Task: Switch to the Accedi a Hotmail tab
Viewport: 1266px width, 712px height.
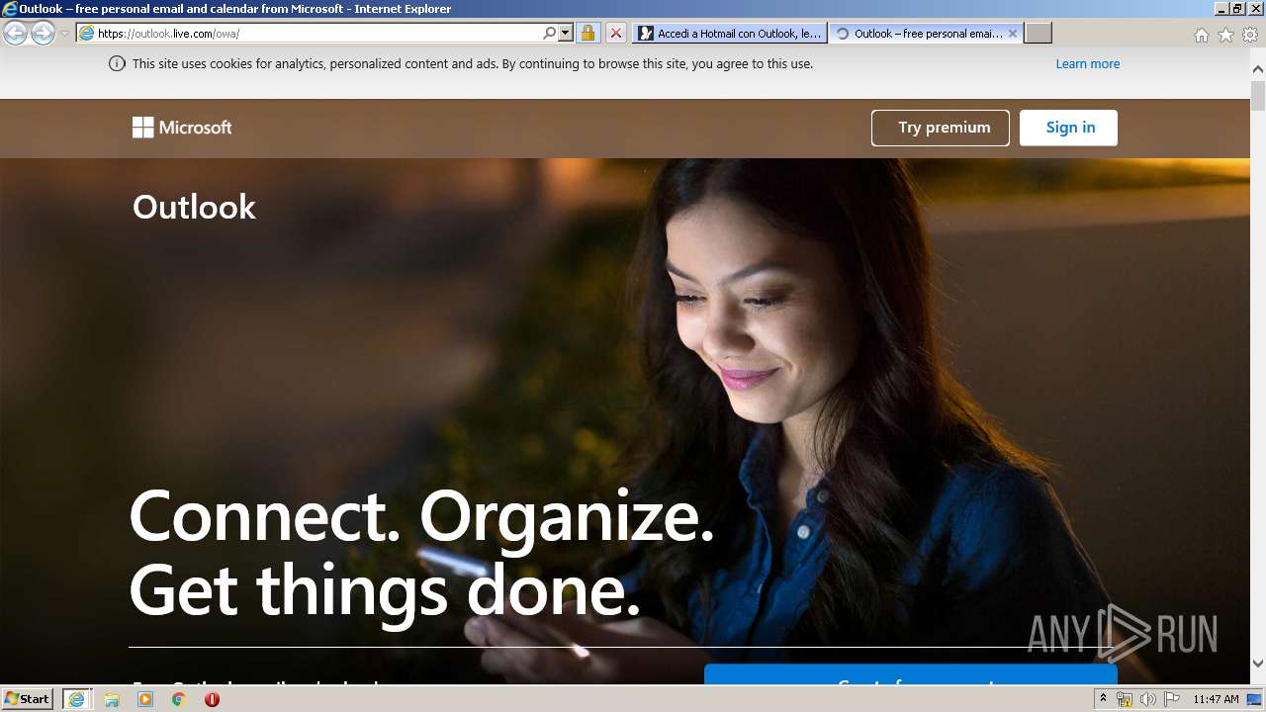Action: point(730,34)
